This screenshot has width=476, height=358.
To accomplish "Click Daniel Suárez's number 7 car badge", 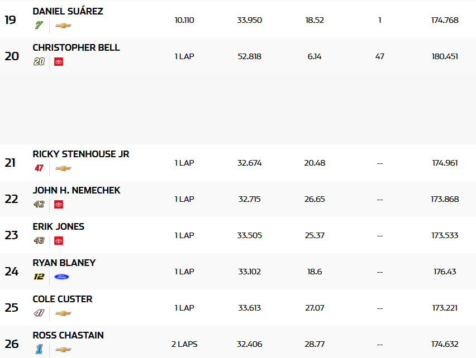I will 39,26.
